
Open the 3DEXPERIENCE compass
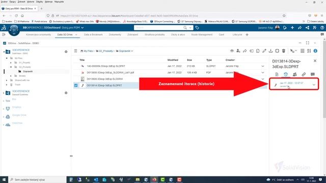(x=14, y=30)
